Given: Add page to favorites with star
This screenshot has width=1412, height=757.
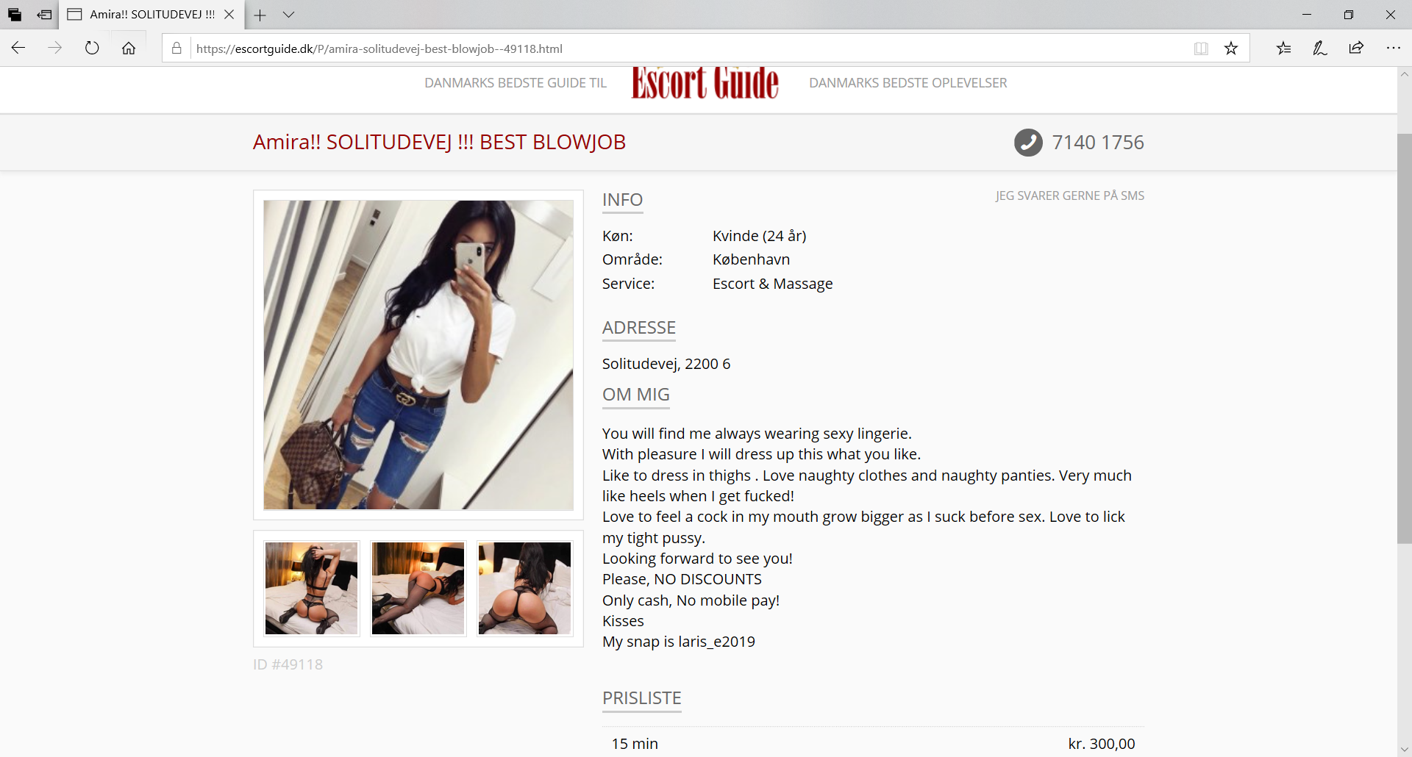Looking at the screenshot, I should point(1231,49).
